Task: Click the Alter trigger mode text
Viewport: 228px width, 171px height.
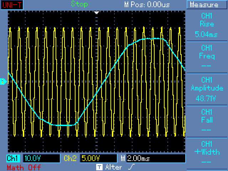Action: 114,167
